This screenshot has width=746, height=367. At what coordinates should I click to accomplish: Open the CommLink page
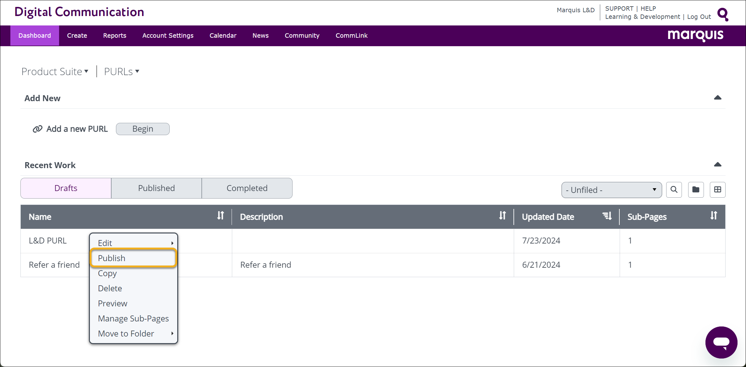pyautogui.click(x=351, y=36)
